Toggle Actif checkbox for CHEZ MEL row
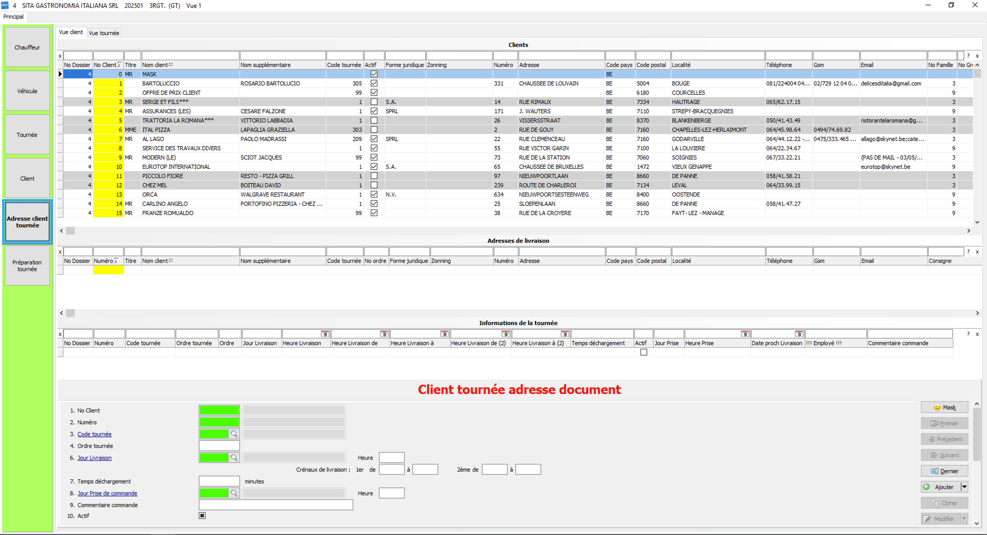 click(374, 185)
